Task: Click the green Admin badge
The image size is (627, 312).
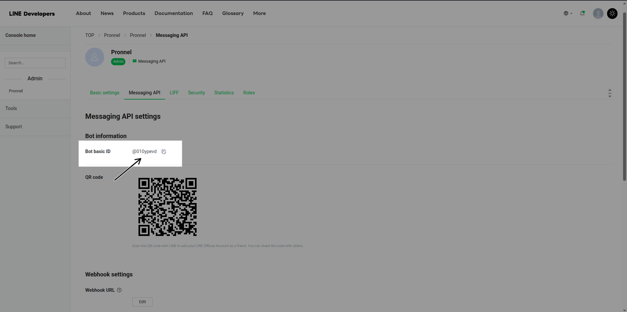Action: (x=118, y=61)
